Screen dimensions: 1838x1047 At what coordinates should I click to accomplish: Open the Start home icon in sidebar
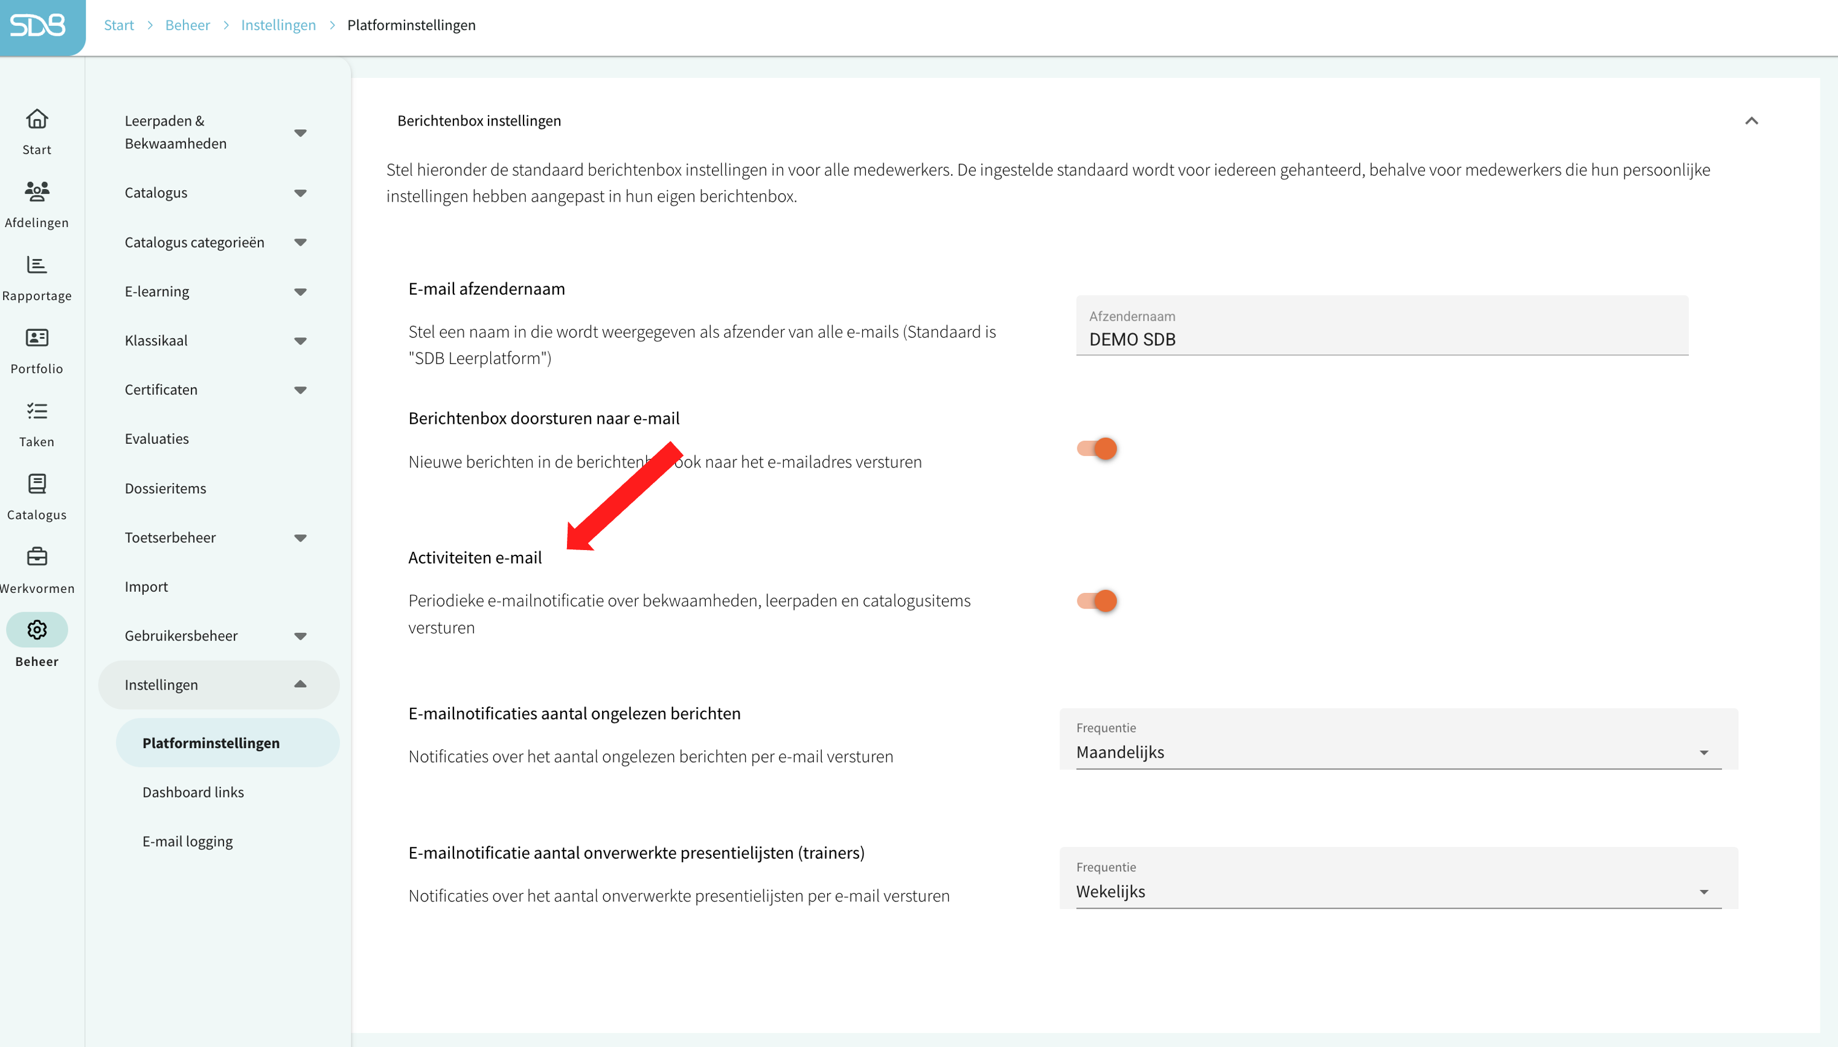point(37,119)
